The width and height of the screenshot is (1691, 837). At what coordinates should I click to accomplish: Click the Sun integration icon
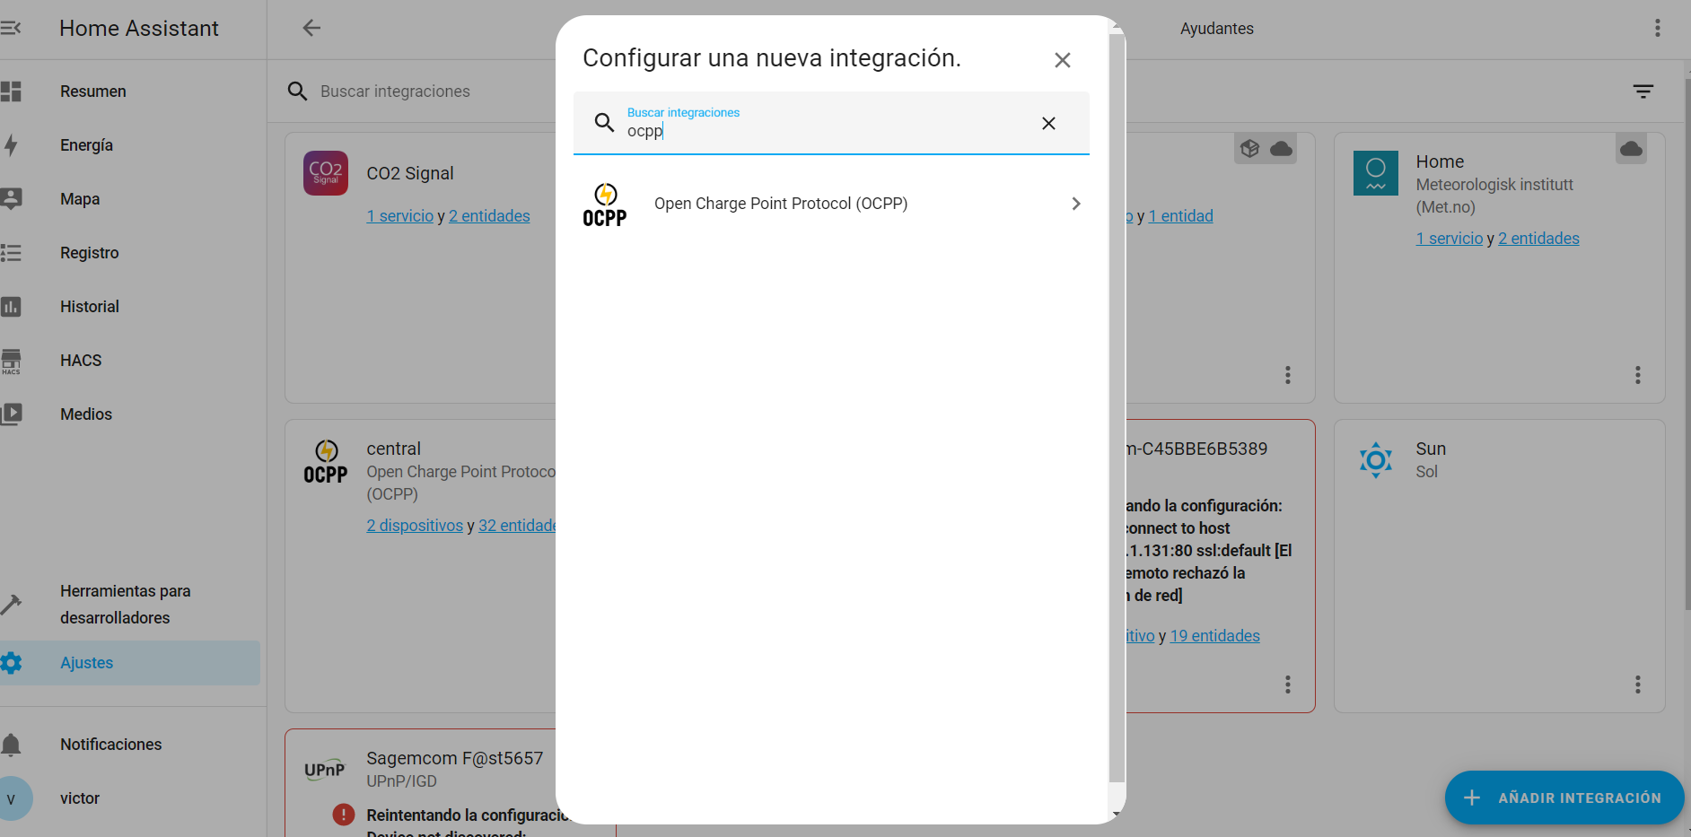point(1376,460)
